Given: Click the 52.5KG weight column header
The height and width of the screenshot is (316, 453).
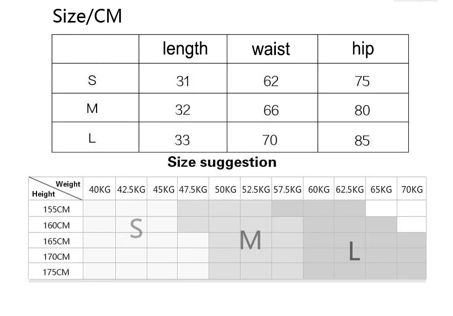Looking at the screenshot, I should tap(256, 190).
